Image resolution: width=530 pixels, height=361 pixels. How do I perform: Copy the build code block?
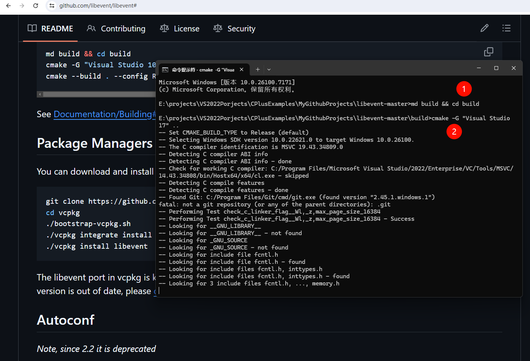click(x=489, y=52)
